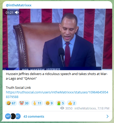Click the IC commenter avatar
This screenshot has height=123, width=114.
click(x=18, y=116)
